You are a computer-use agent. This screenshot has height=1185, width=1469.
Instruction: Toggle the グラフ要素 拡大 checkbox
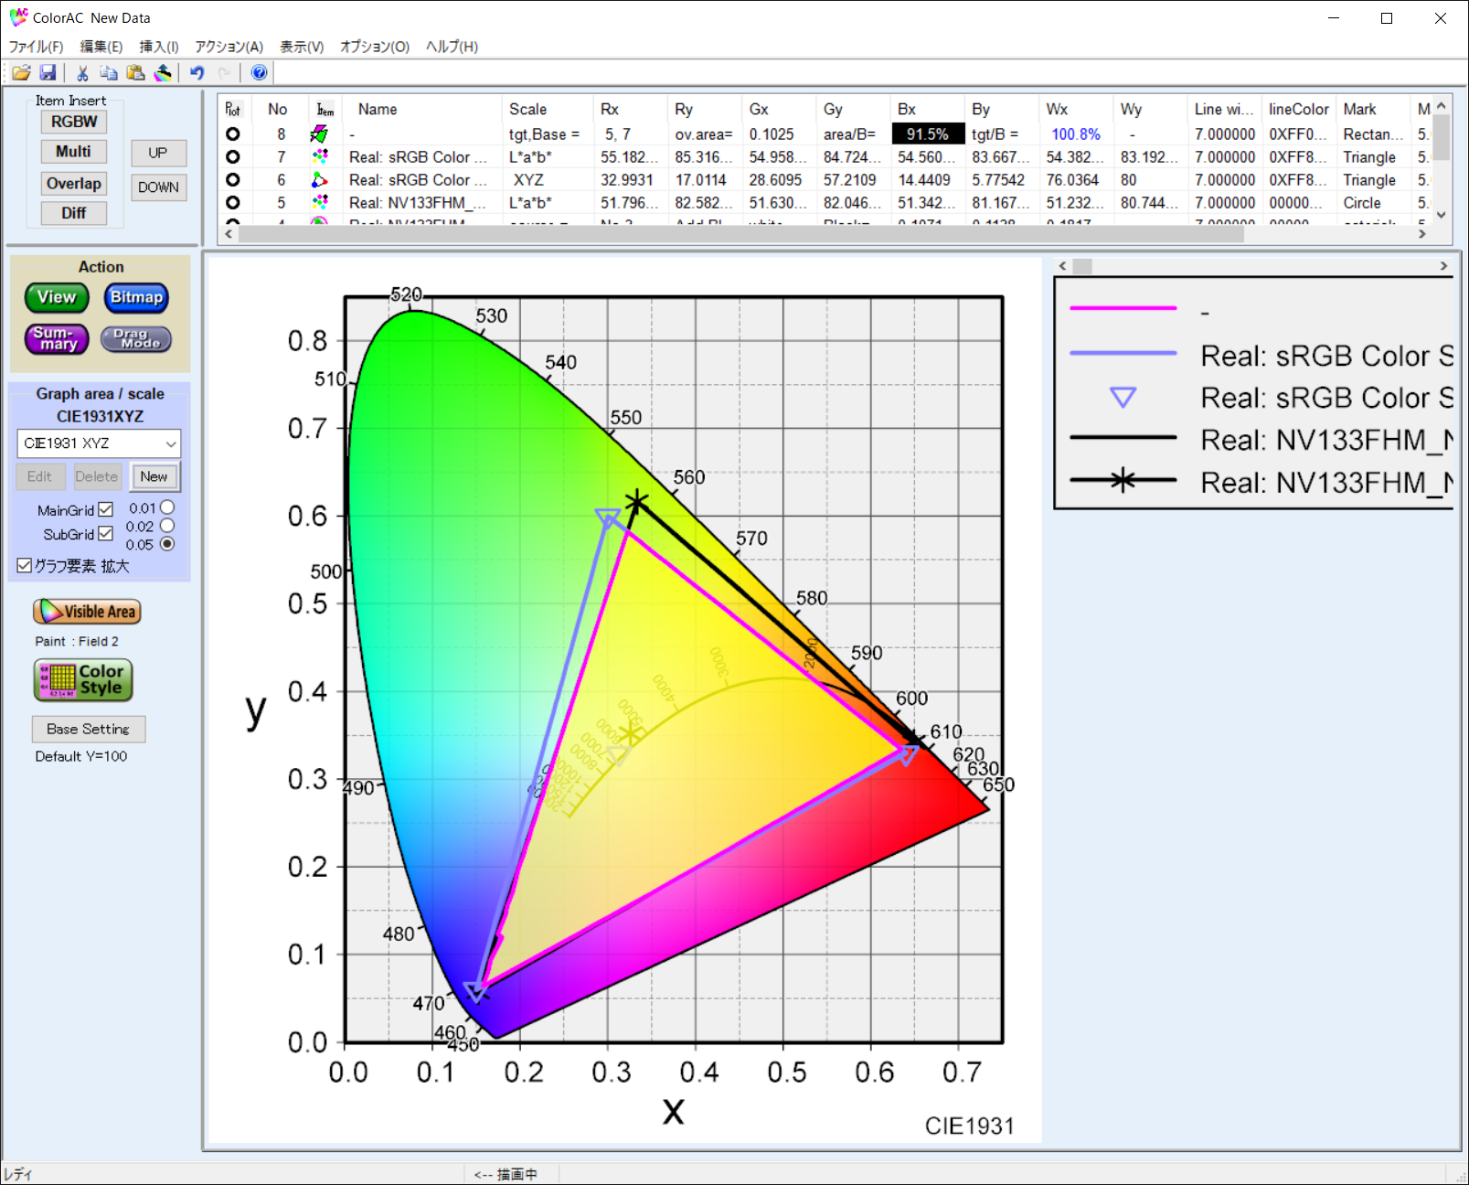coord(25,566)
